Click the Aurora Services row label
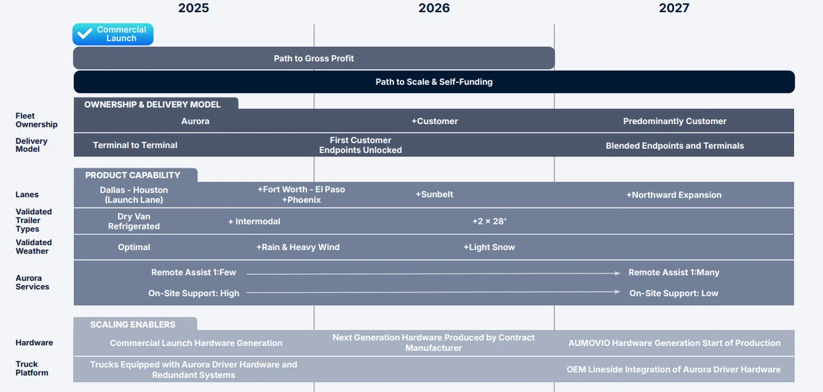Viewport: 823px width, 392px height. [x=32, y=282]
